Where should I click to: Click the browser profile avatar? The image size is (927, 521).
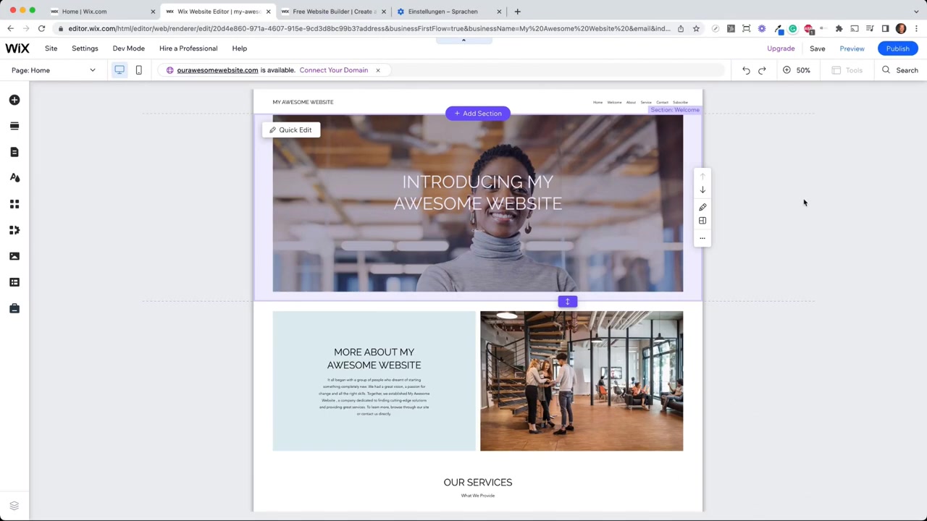pos(901,29)
